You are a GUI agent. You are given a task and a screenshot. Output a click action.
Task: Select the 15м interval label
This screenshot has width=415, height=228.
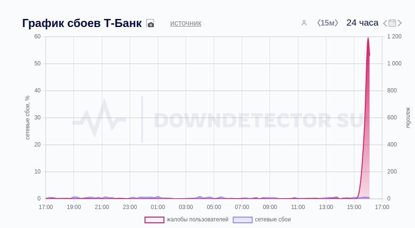(328, 23)
